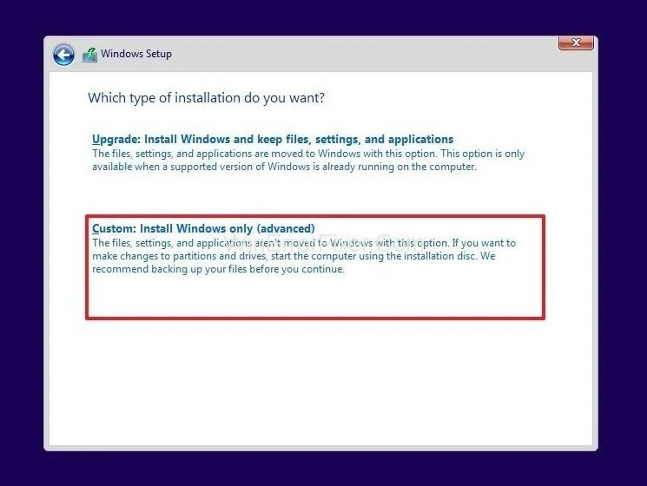Image resolution: width=647 pixels, height=486 pixels.
Task: Select Custom: Install Windows only (advanced)
Action: pyautogui.click(x=203, y=228)
